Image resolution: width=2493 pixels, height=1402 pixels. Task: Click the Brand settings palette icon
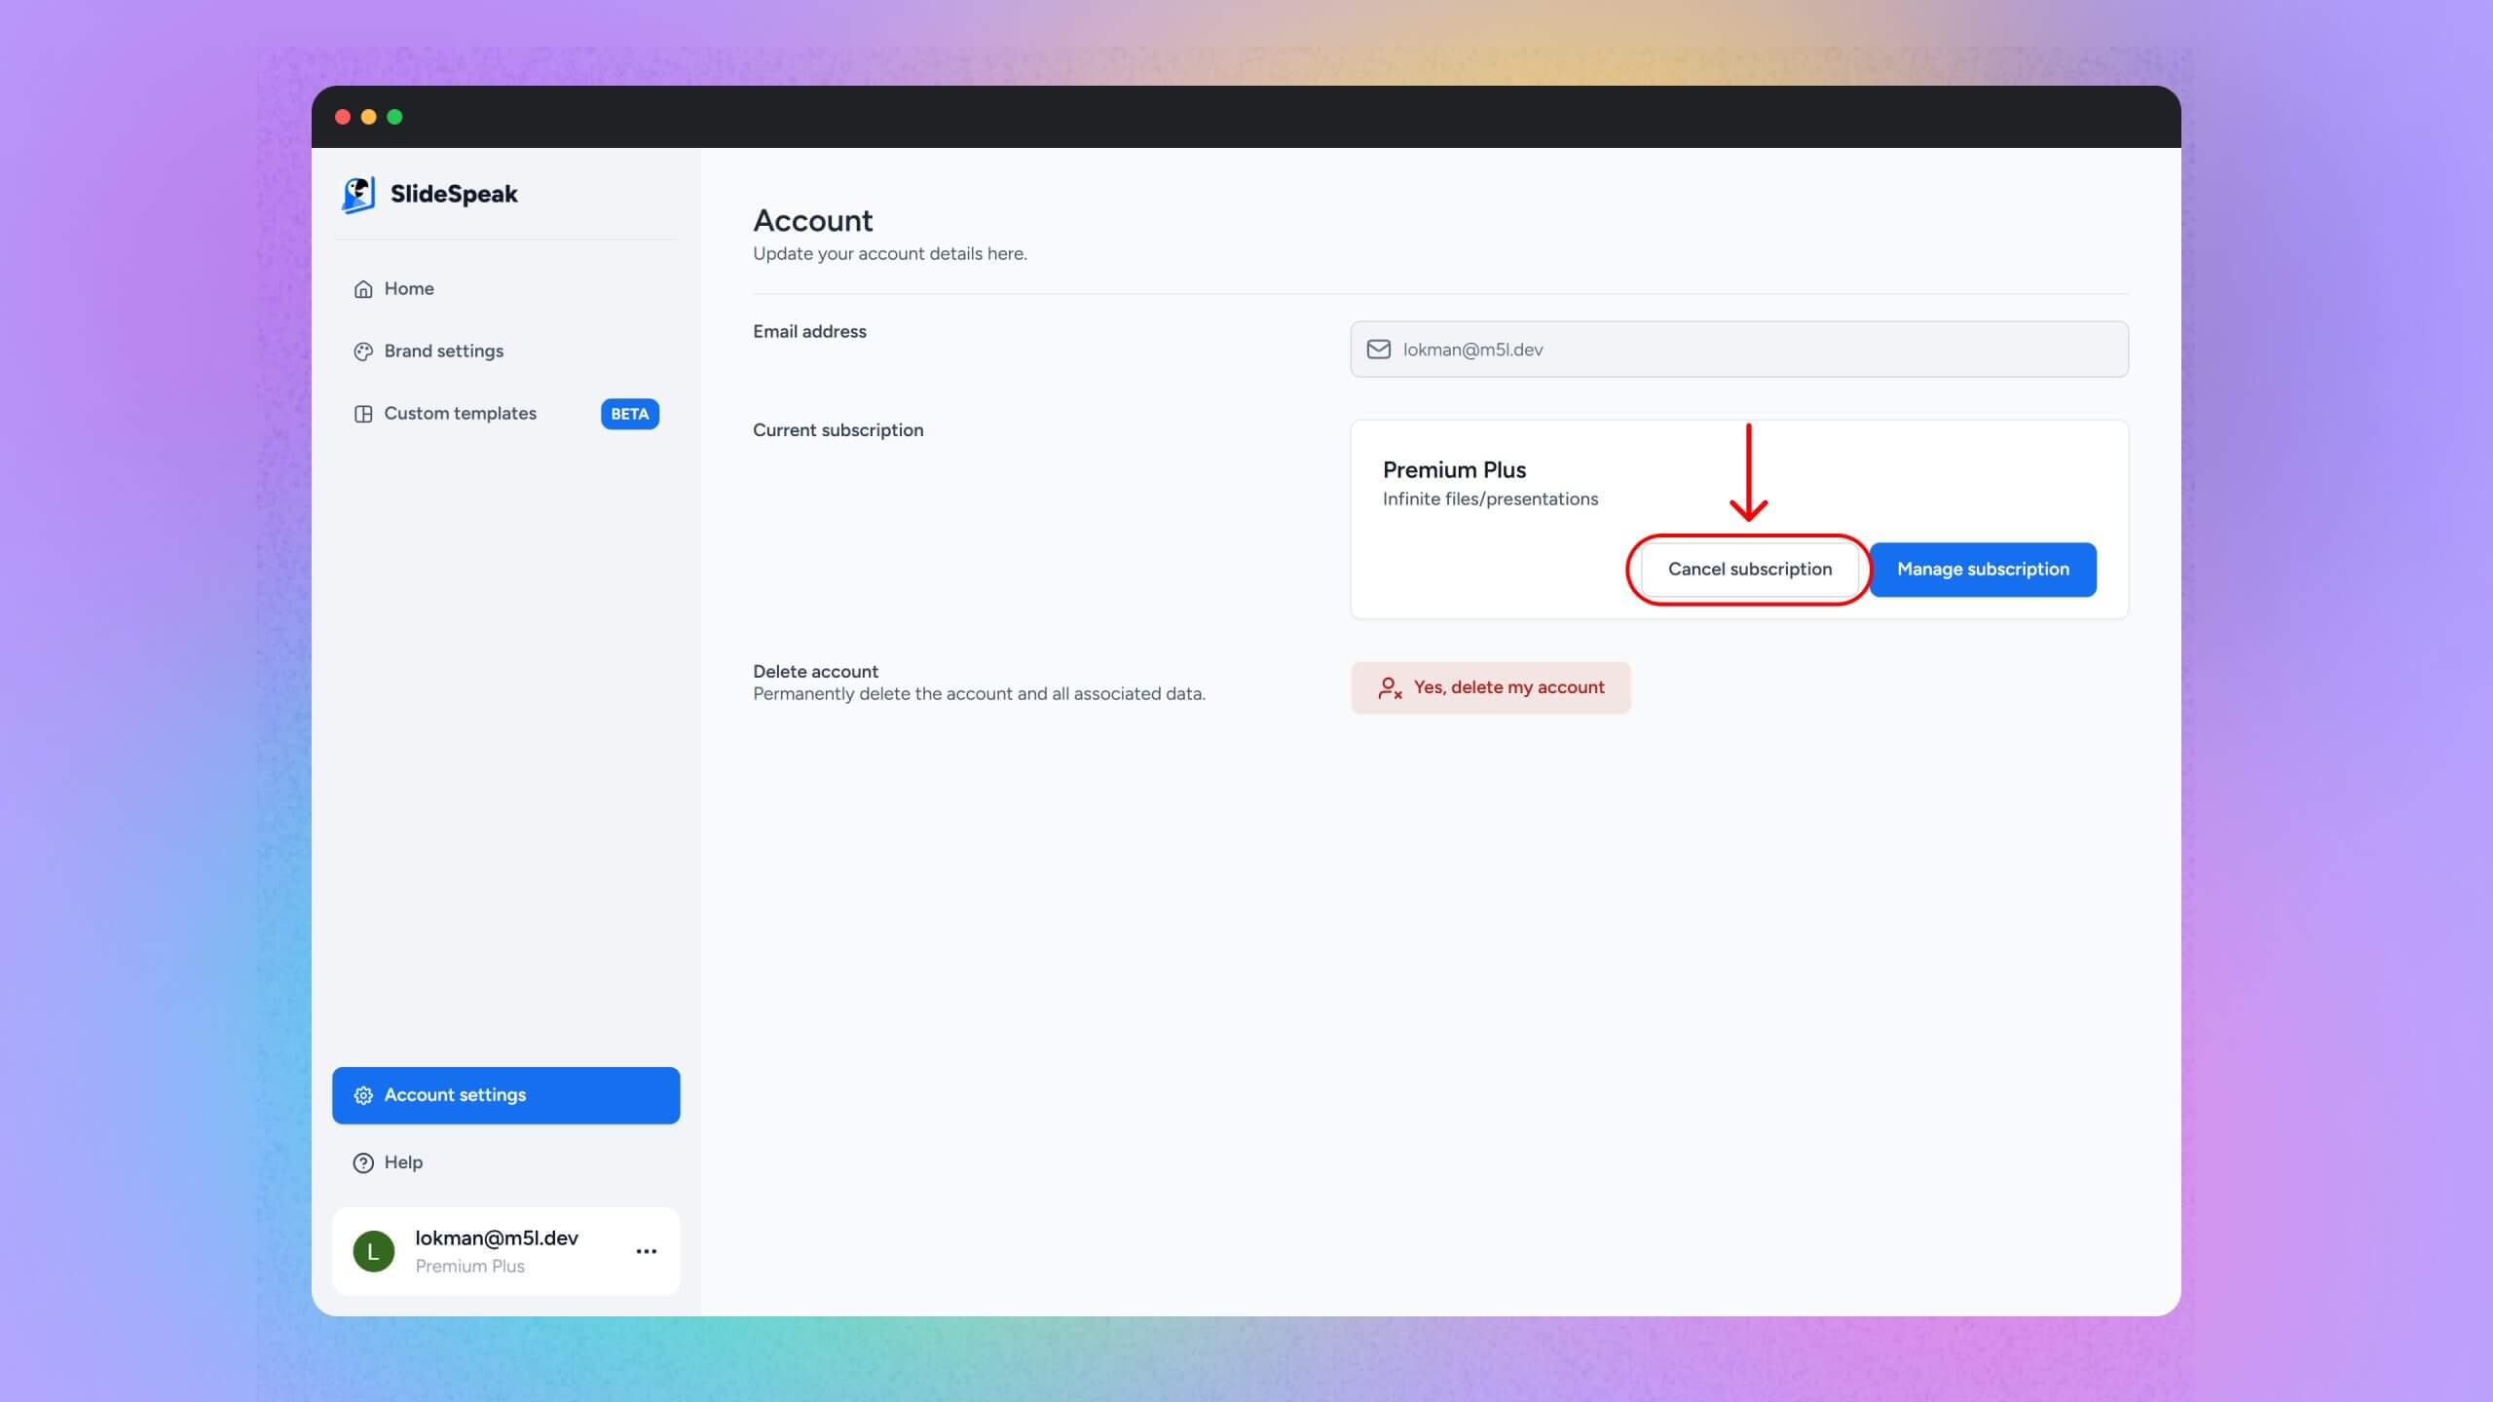(x=363, y=351)
